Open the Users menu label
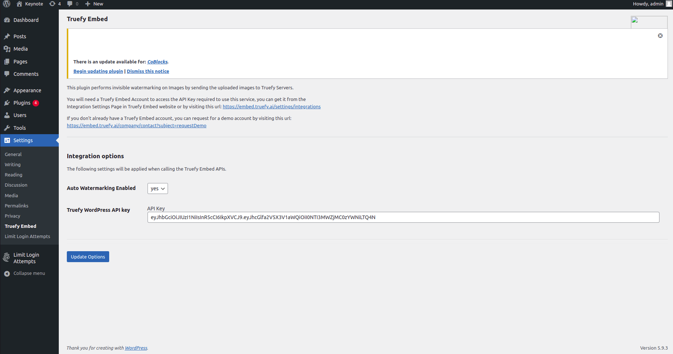This screenshot has width=673, height=354. coord(20,115)
